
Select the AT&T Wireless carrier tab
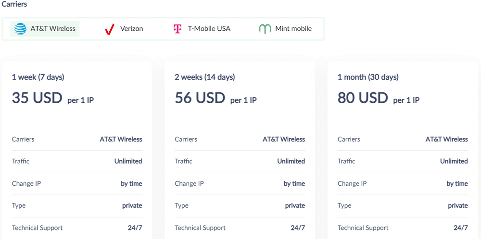pyautogui.click(x=45, y=29)
